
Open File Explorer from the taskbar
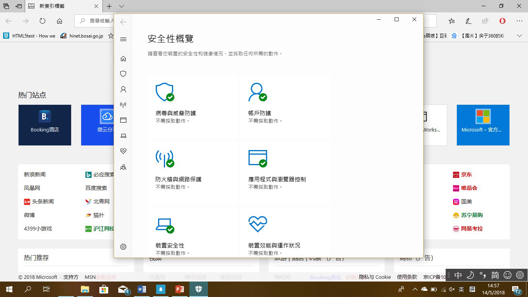click(x=85, y=289)
